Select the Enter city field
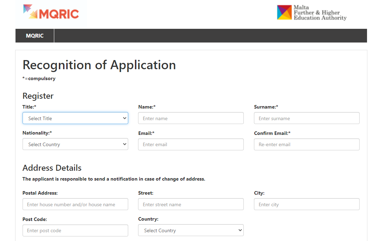Viewport: 379px width, 241px height. (306, 204)
